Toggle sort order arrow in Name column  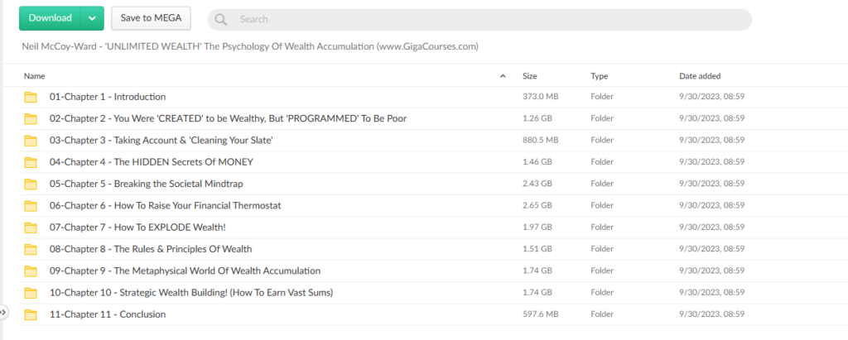[x=503, y=76]
